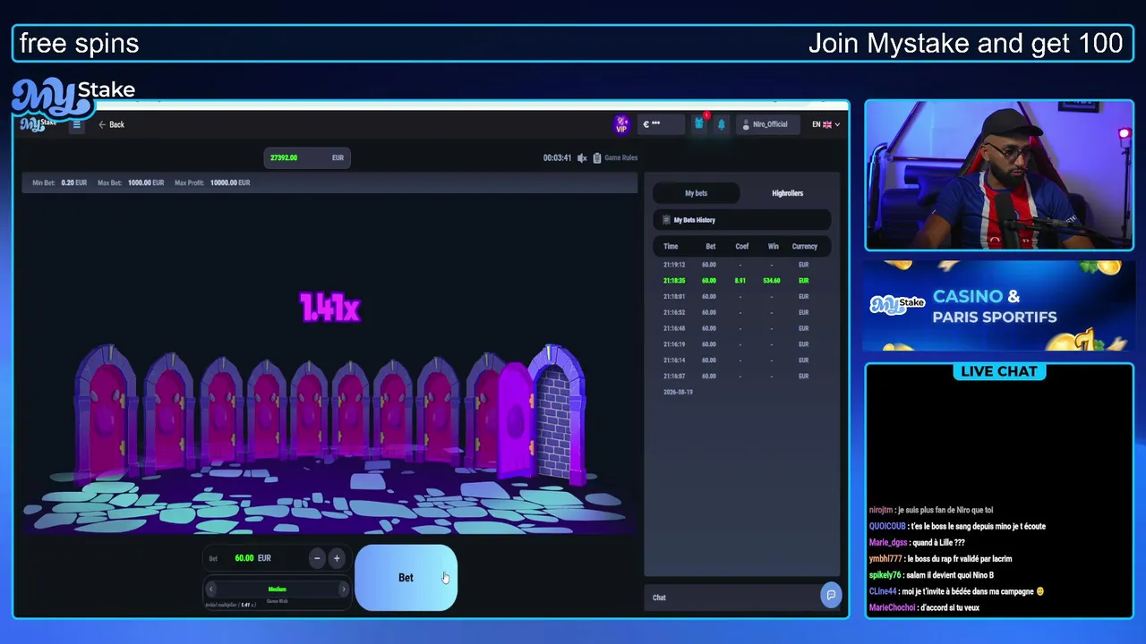Open the purple VIP badge
The width and height of the screenshot is (1146, 644).
pyautogui.click(x=621, y=124)
